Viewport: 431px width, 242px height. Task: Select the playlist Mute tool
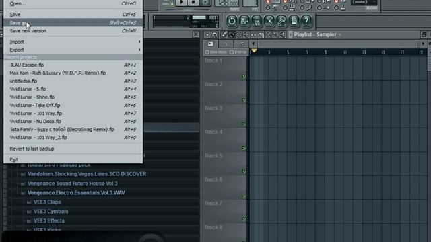246,34
